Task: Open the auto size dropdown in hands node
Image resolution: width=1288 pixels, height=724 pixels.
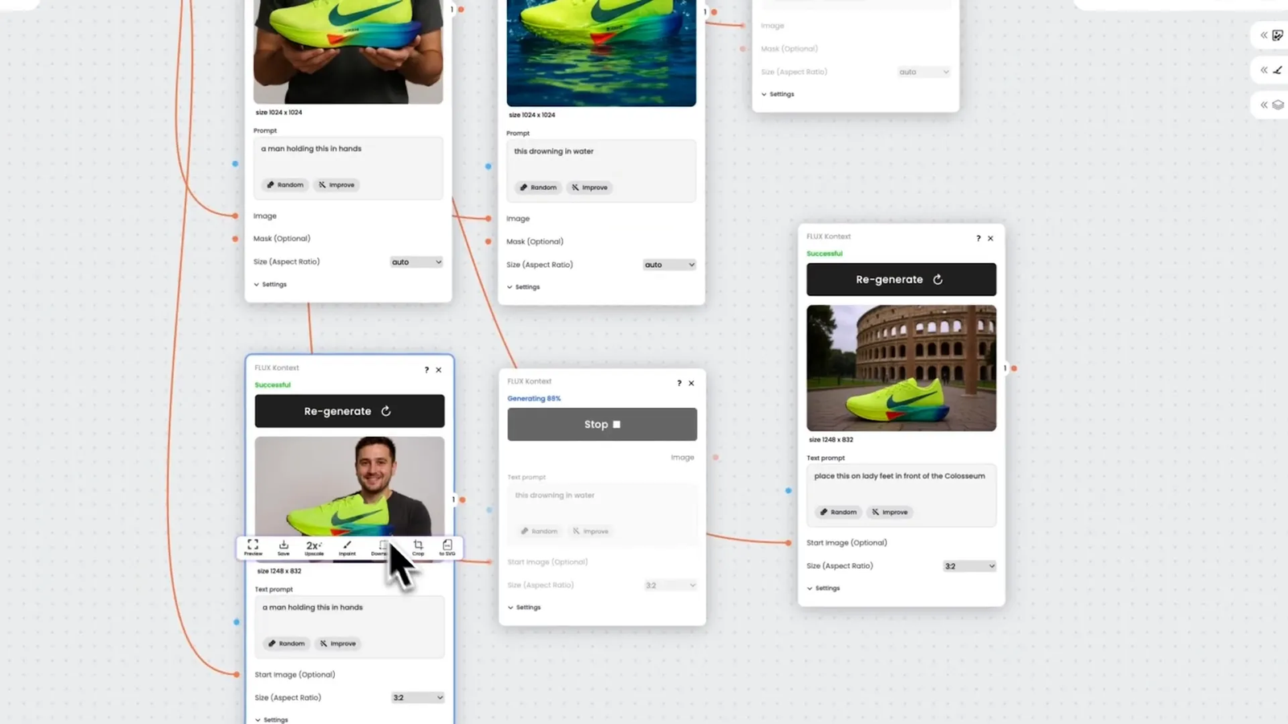Action: tap(416, 262)
